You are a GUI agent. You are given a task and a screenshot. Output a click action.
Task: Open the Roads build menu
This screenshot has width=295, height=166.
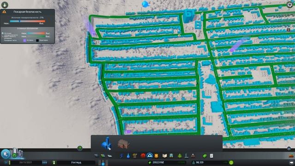[x=96, y=156]
